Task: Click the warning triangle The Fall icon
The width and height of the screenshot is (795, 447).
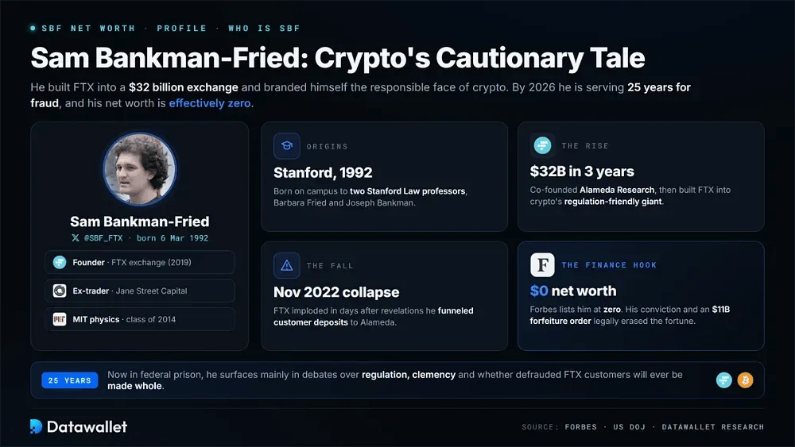Action: pos(286,265)
